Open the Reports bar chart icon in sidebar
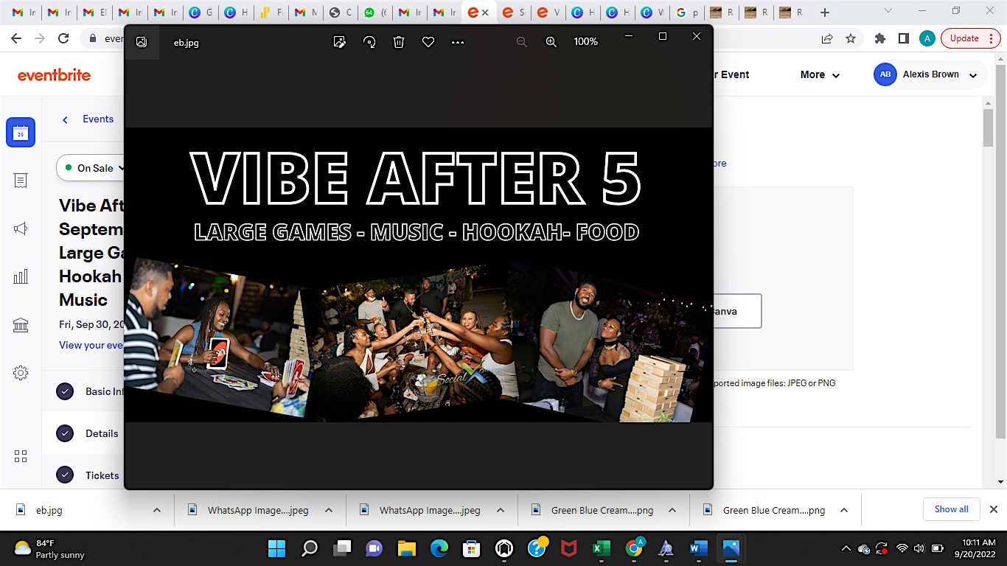The image size is (1007, 566). tap(21, 276)
